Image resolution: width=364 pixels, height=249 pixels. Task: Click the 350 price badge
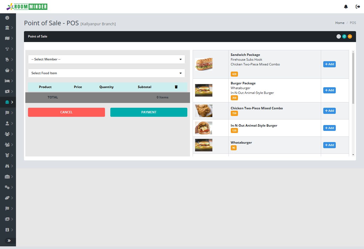(x=234, y=98)
